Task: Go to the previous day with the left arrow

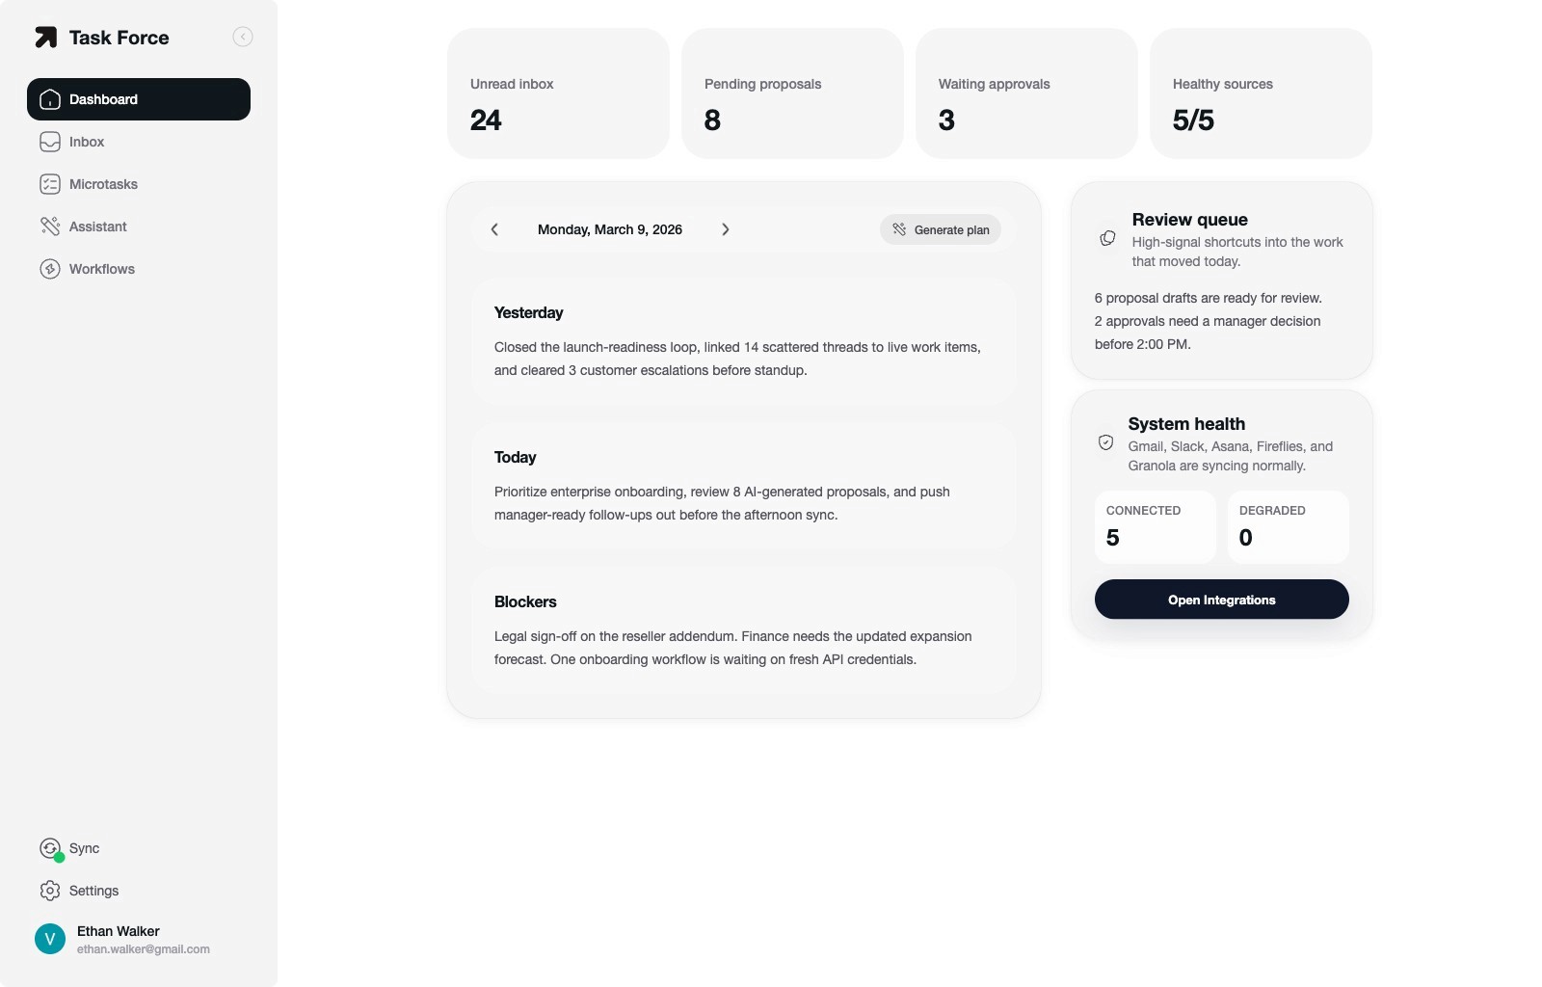Action: pos(494,229)
